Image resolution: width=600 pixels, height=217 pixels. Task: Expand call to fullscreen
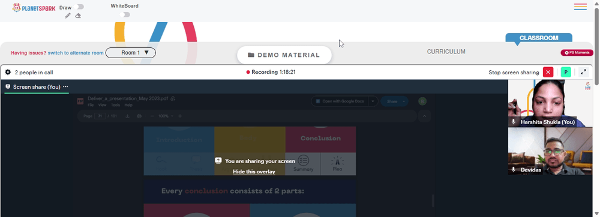tap(583, 72)
